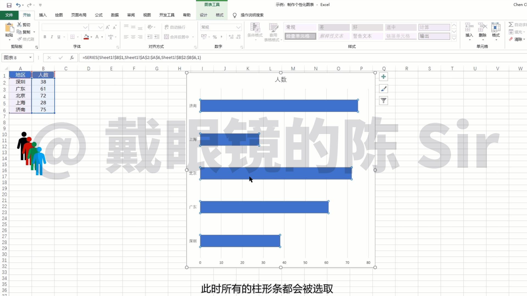The height and width of the screenshot is (296, 527).
Task: Expand the Fill Color dropdown arrow
Action: tap(91, 36)
